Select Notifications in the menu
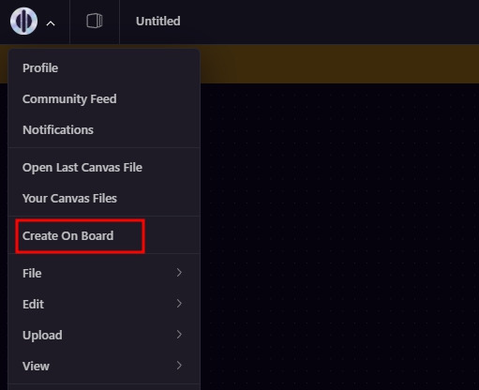The width and height of the screenshot is (479, 390). click(104, 130)
